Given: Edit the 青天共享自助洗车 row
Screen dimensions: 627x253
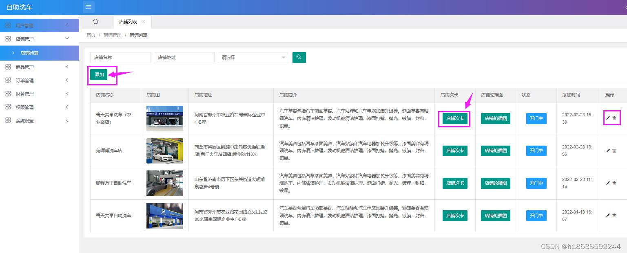Looking at the screenshot, I should (608, 215).
